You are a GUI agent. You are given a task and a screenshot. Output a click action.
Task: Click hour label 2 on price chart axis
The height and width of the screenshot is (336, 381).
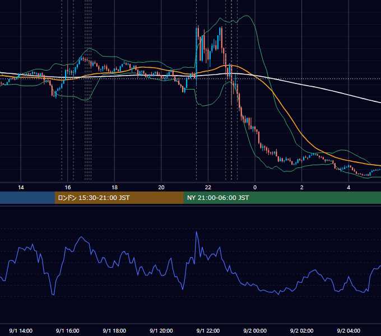(302, 188)
